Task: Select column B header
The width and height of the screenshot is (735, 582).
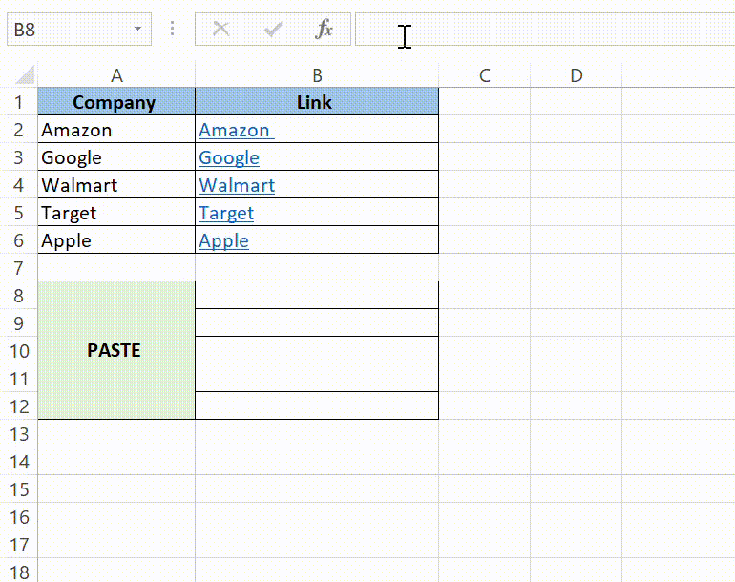Action: pyautogui.click(x=317, y=75)
